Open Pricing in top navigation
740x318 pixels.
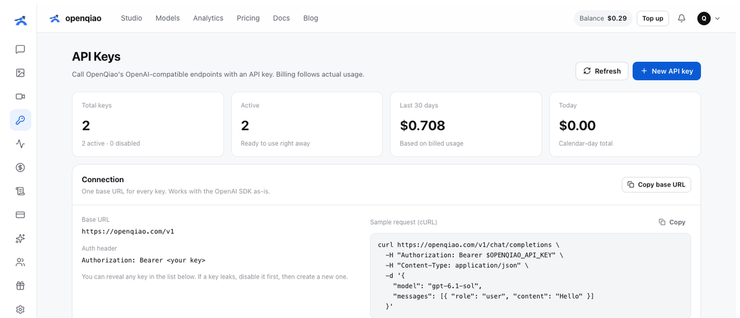pyautogui.click(x=248, y=19)
